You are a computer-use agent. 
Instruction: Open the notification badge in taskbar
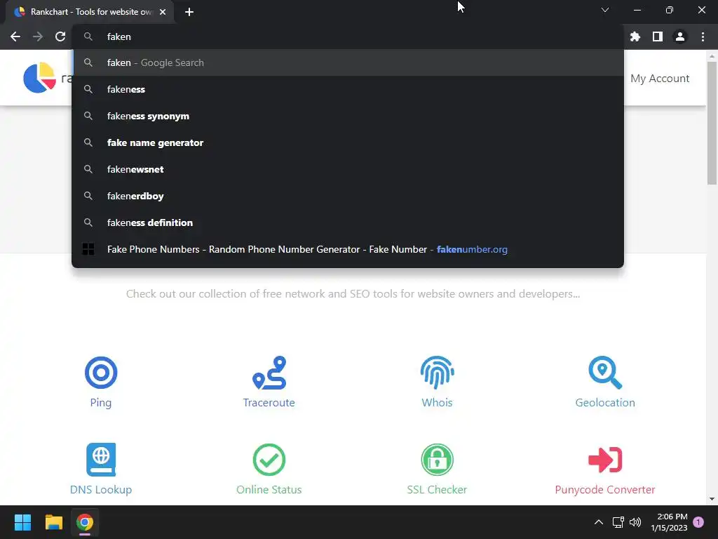coord(698,522)
